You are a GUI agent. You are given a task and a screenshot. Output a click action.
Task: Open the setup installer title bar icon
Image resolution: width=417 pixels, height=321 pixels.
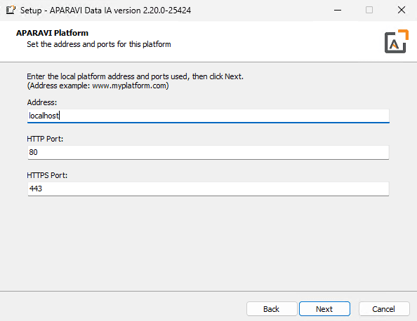tap(11, 10)
